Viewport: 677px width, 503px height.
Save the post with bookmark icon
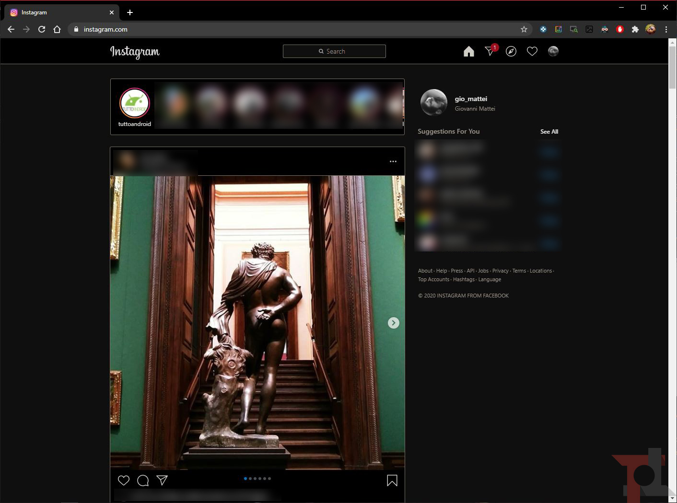[x=392, y=480]
